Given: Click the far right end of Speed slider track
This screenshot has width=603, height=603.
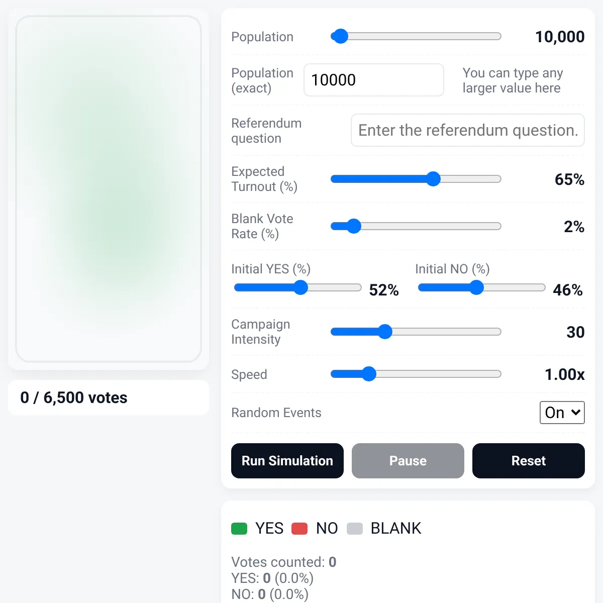Looking at the screenshot, I should pos(498,374).
